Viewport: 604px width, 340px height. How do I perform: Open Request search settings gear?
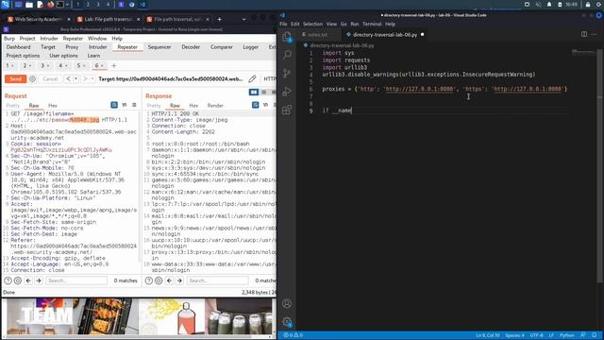18,280
